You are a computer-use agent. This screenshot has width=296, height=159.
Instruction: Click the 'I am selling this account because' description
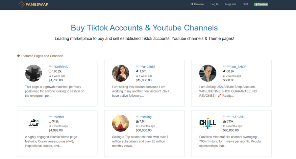point(141,91)
